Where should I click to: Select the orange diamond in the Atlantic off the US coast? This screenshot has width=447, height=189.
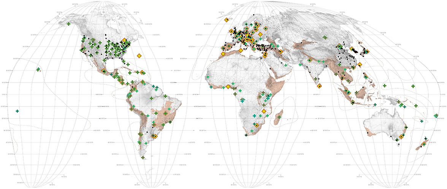139,56
